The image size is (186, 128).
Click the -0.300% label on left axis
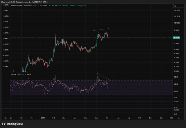pyautogui.click(x=5, y=55)
